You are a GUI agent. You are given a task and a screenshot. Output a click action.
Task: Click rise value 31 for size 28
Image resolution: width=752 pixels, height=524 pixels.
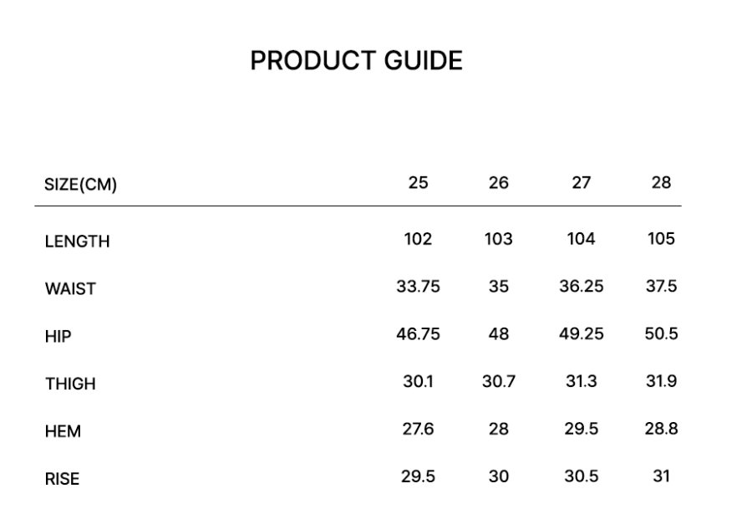pyautogui.click(x=661, y=477)
